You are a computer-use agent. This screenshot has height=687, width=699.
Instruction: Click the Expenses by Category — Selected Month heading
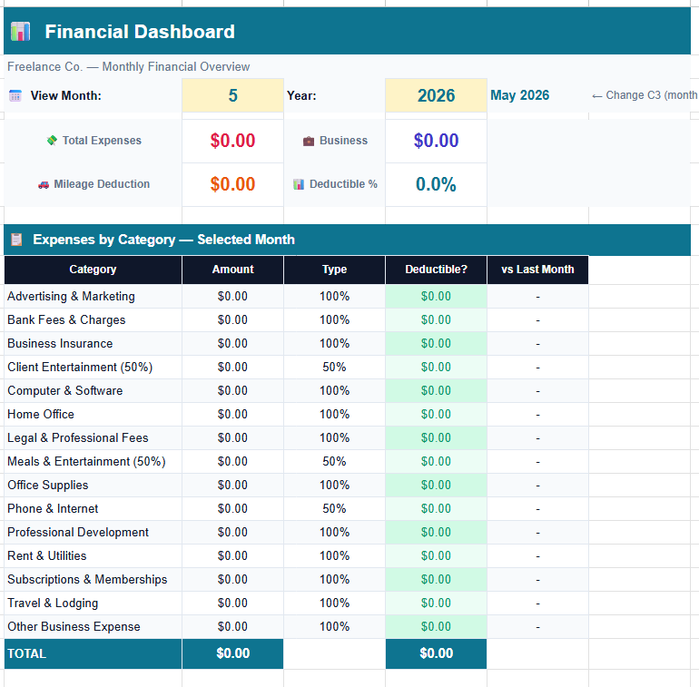tap(163, 240)
